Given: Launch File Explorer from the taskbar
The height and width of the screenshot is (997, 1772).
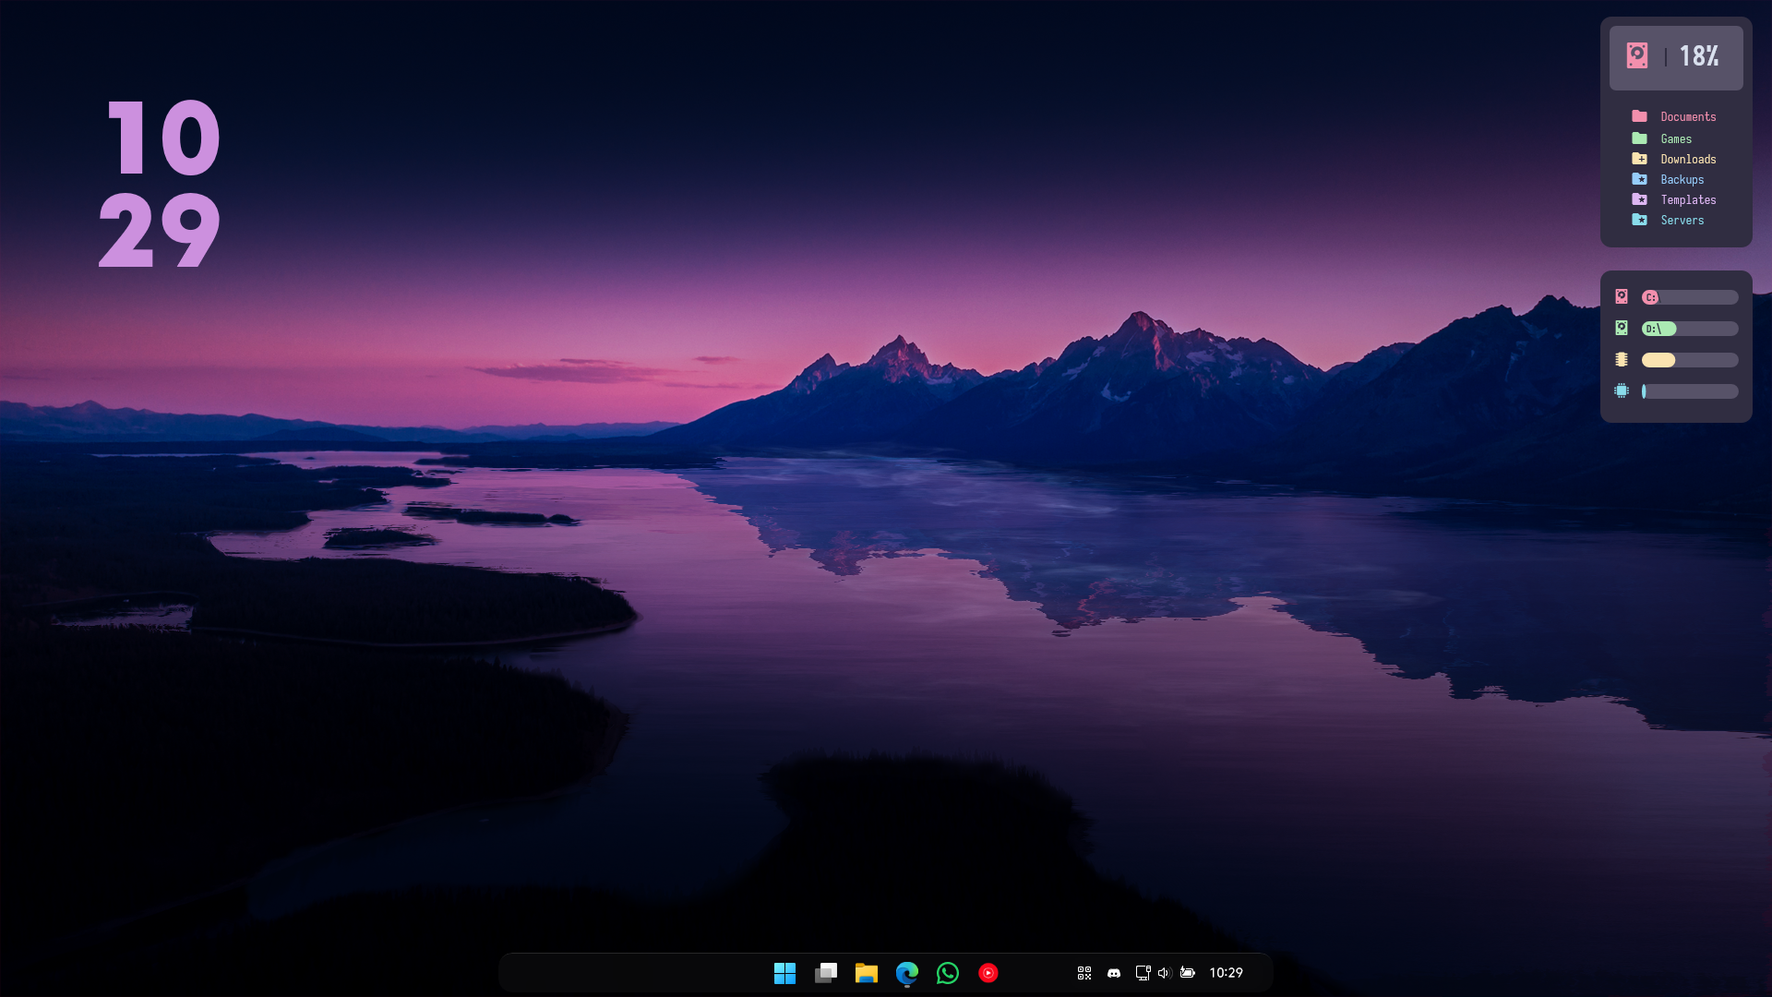Looking at the screenshot, I should tap(866, 973).
